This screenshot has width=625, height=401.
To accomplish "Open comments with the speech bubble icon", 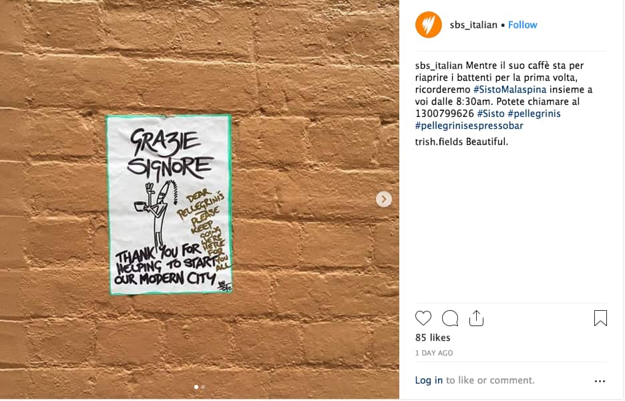I will (x=450, y=318).
